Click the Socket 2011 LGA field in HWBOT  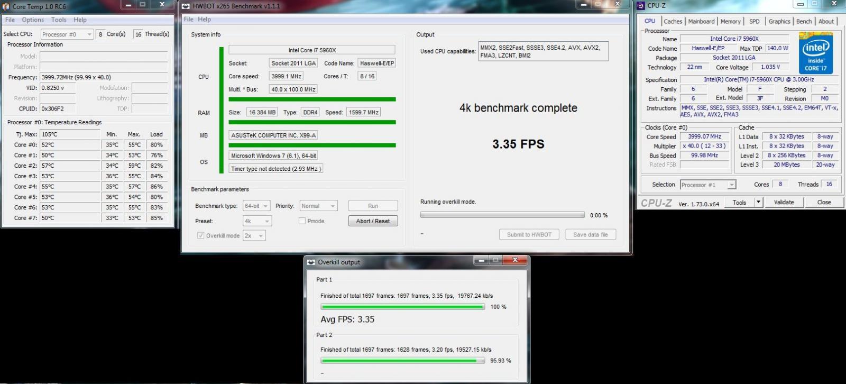[x=293, y=63]
